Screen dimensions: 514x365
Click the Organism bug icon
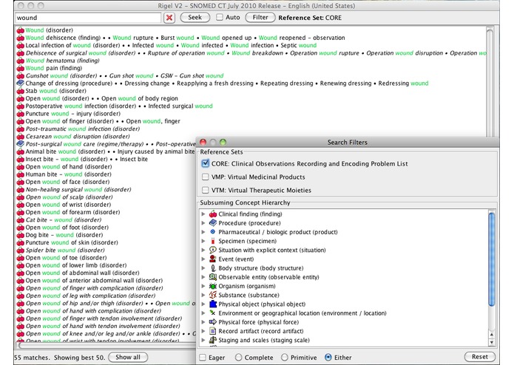pos(213,286)
